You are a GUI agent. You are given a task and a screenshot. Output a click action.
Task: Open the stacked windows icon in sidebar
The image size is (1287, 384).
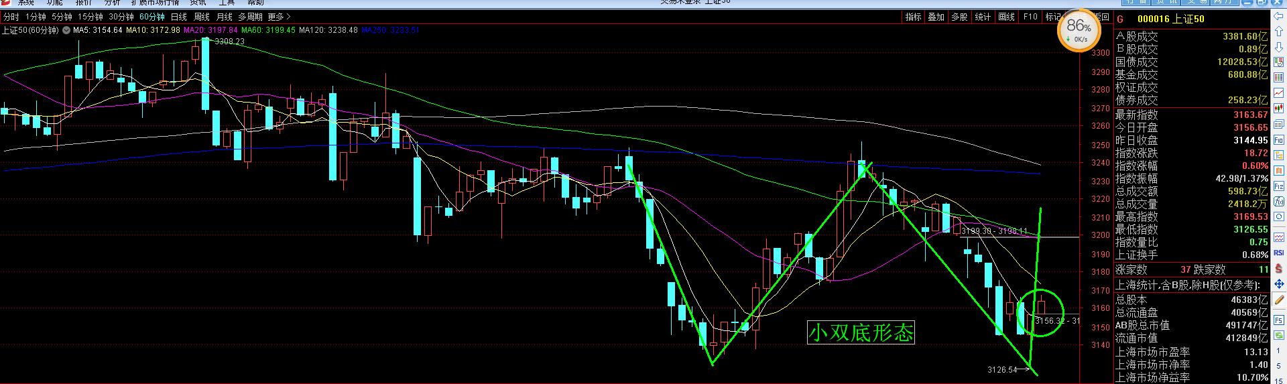[x=1278, y=124]
